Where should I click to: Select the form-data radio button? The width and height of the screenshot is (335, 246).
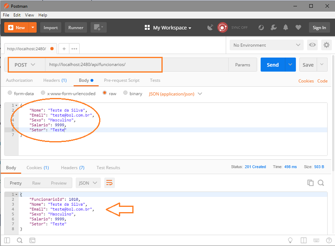coord(10,93)
